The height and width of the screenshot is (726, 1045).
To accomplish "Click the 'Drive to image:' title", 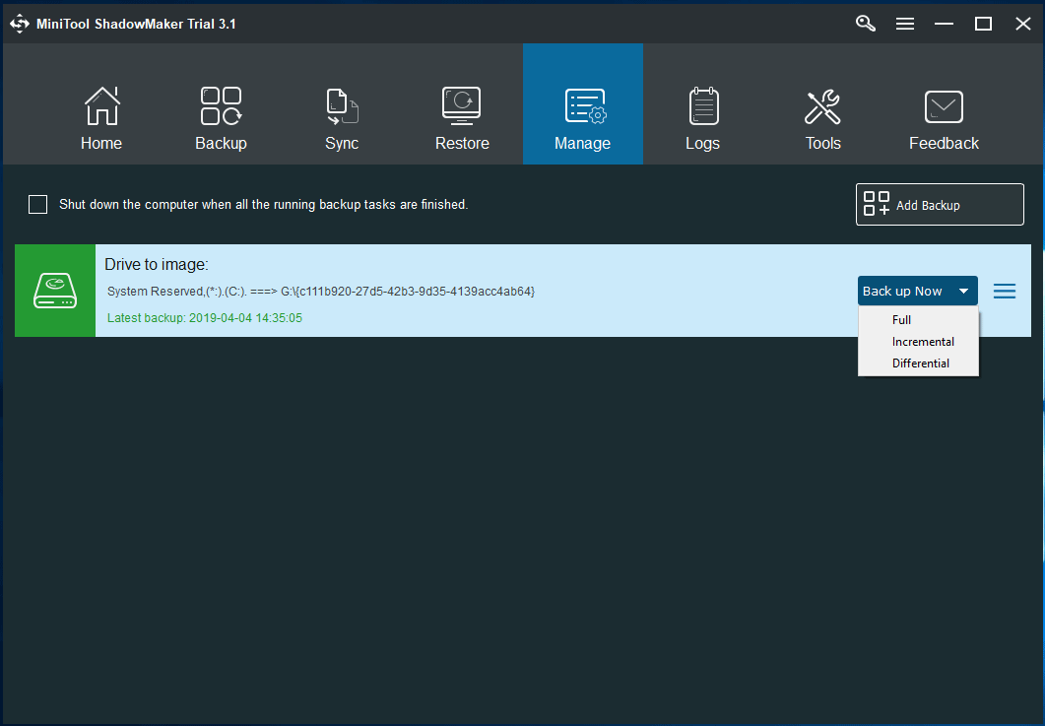I will [157, 265].
